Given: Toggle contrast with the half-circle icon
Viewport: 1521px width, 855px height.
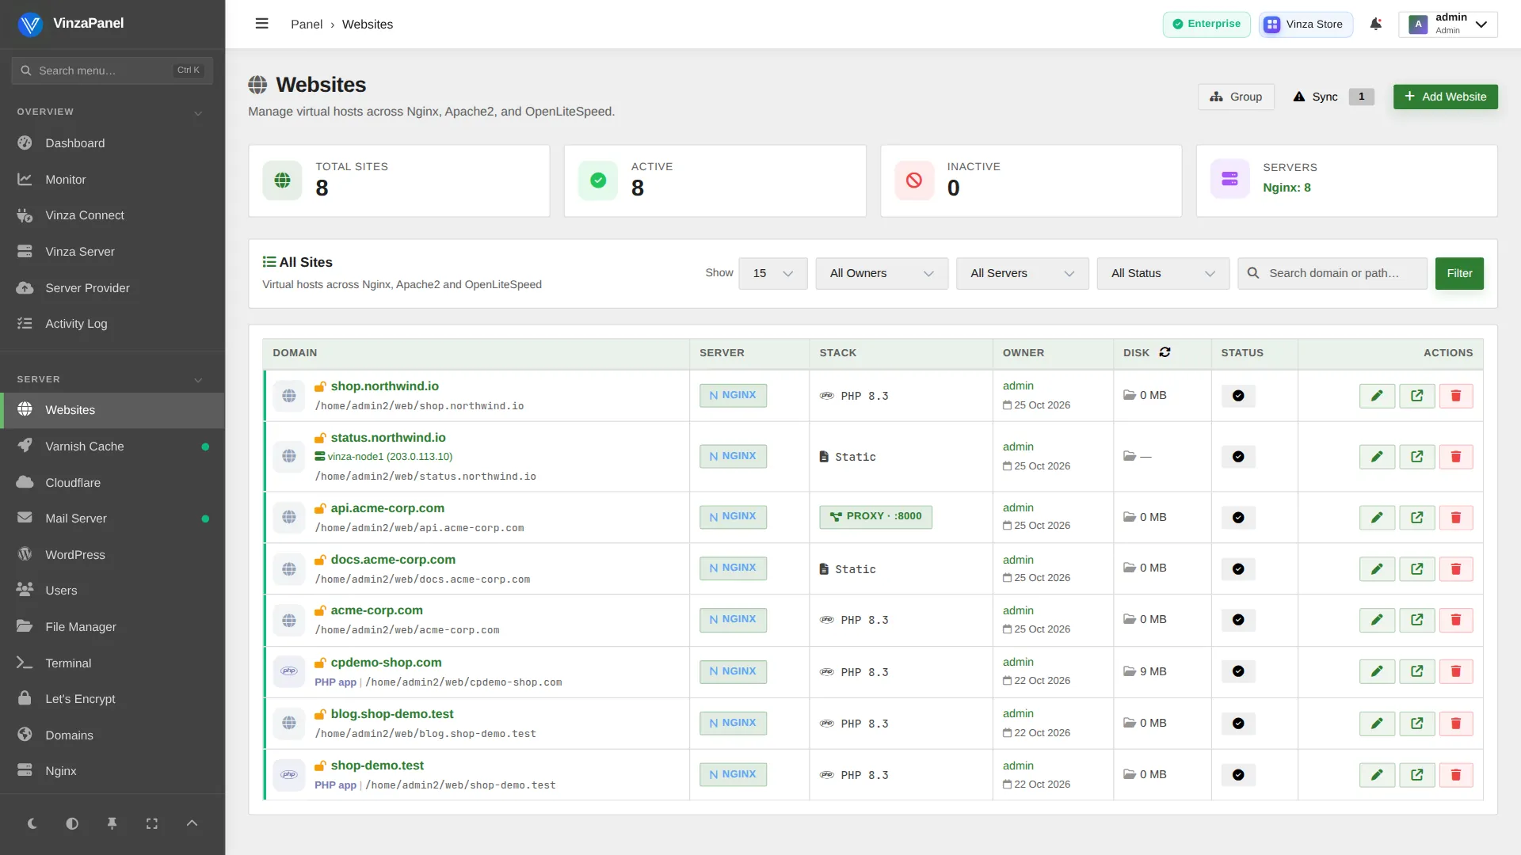Looking at the screenshot, I should pos(72,823).
